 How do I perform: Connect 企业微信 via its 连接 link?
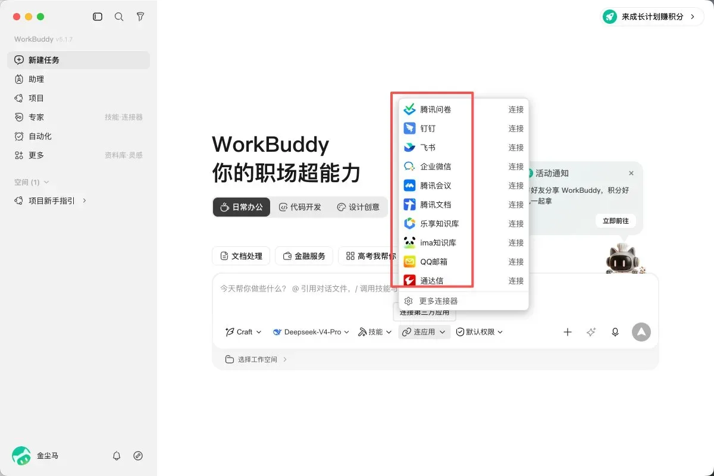click(516, 167)
